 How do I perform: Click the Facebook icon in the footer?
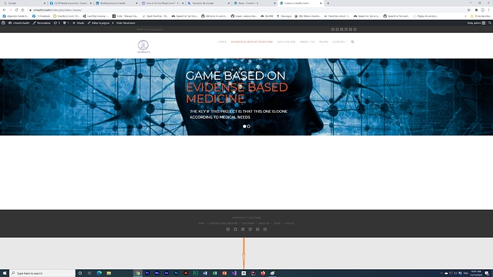tap(228, 229)
